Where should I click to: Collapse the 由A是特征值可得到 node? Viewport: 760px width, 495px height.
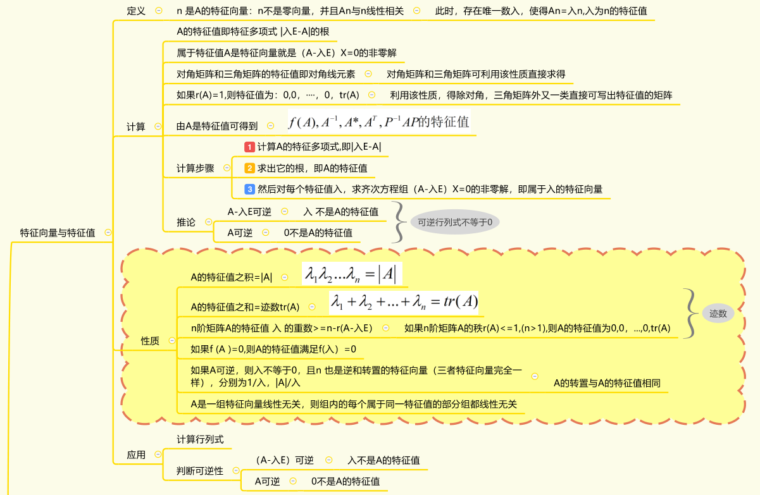[x=271, y=126]
